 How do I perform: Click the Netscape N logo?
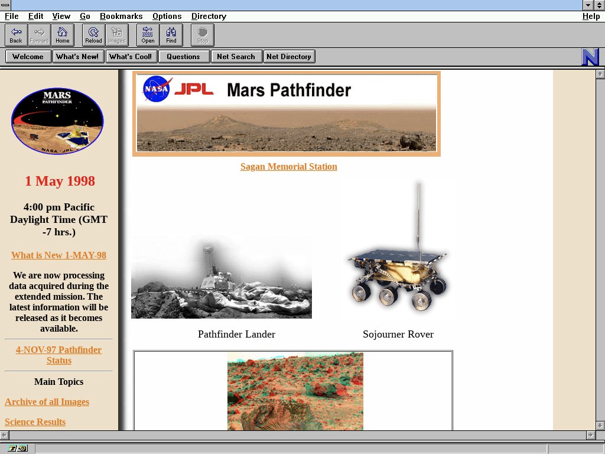(x=590, y=57)
